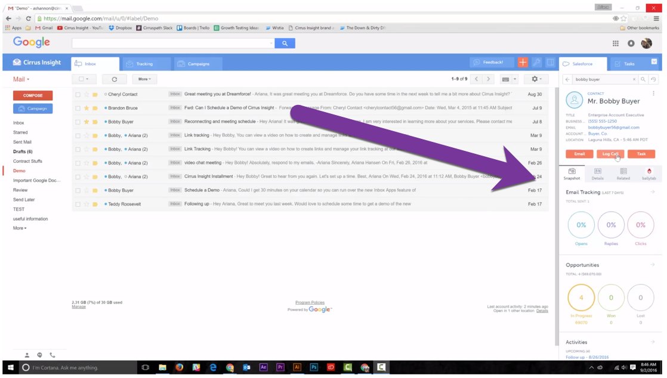
Task: Go back using the Salesforce panel arrow
Action: click(567, 79)
